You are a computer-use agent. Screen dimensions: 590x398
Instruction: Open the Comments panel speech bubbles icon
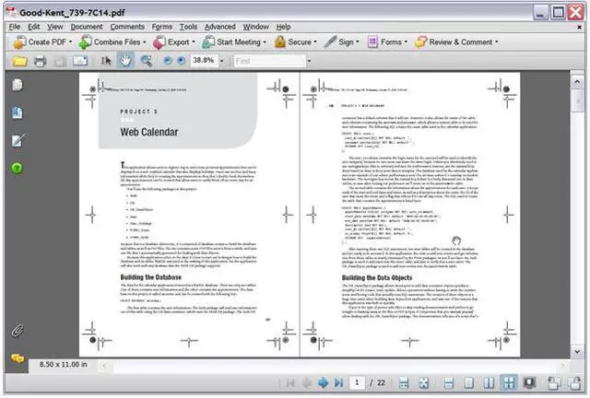18,358
